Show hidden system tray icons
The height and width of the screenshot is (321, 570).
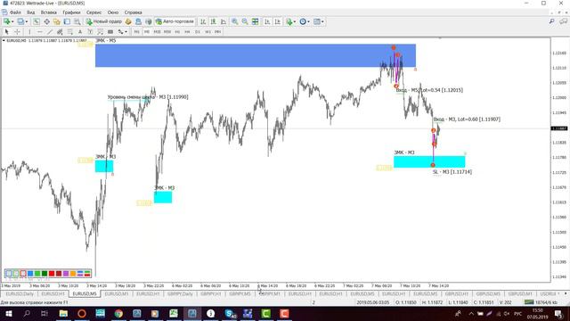pos(471,313)
